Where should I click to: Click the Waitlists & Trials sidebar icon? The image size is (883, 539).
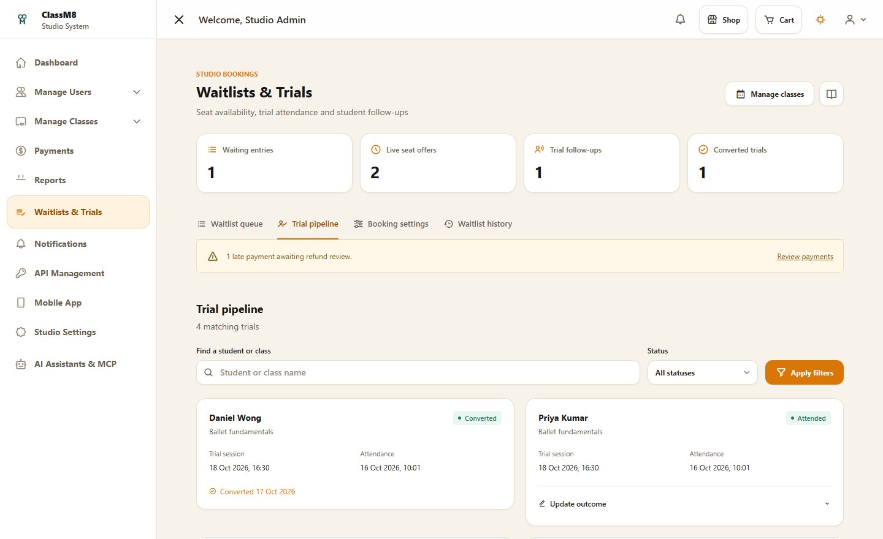[21, 212]
